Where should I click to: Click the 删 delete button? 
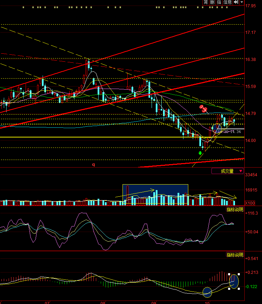tap(212, 2)
